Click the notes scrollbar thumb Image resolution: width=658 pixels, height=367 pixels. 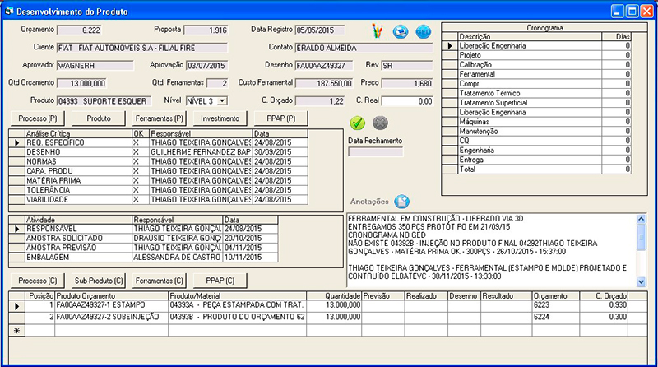point(642,237)
